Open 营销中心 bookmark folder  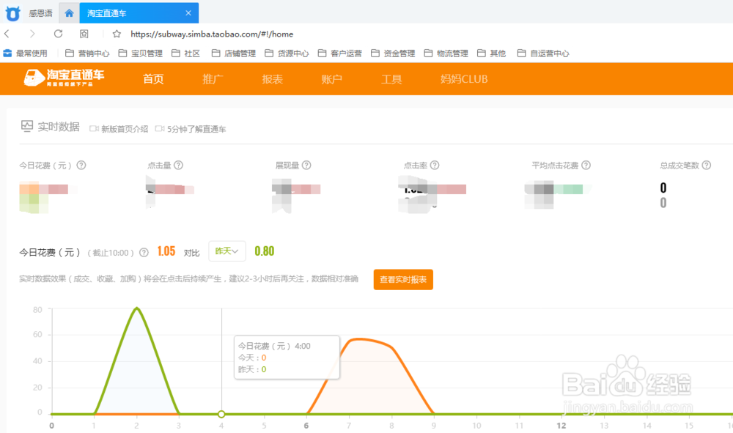click(87, 53)
